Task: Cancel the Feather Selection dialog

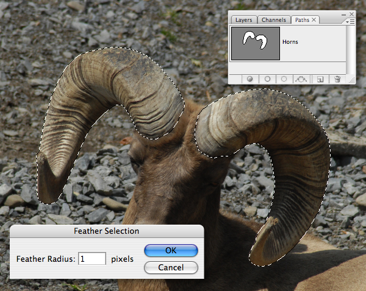Action: (171, 267)
